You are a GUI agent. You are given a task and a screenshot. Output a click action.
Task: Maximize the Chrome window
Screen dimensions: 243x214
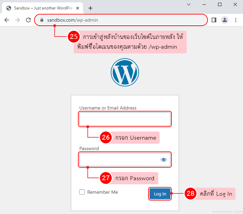220,4
